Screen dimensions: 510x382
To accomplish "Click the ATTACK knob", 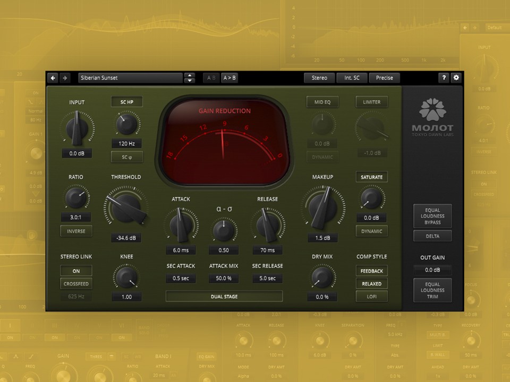I will click(x=181, y=225).
